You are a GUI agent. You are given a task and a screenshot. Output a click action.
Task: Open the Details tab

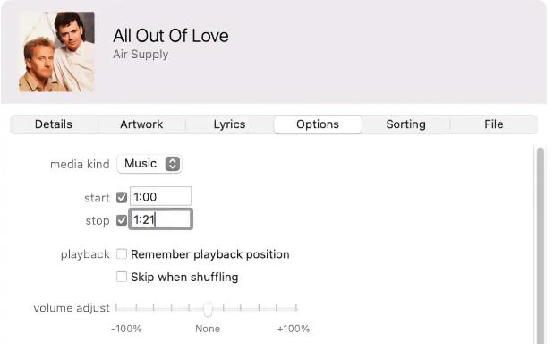(54, 124)
